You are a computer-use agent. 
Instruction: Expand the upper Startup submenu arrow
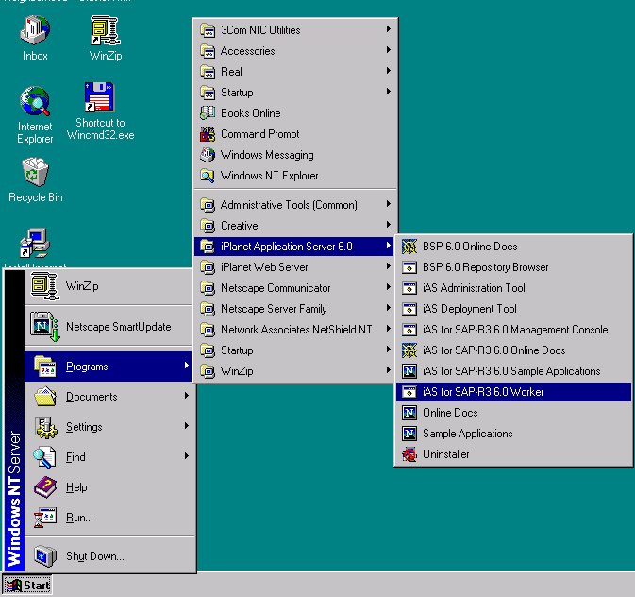click(389, 92)
